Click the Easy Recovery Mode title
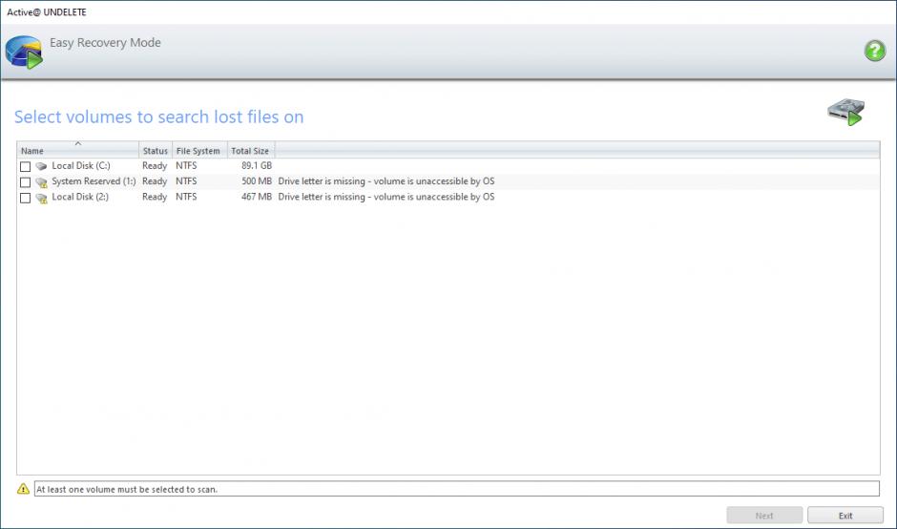Viewport: 897px width, 529px height. (x=105, y=43)
